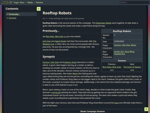Open John Doe link in Synopsis paragraph
This screenshot has height=113, width=150.
54,62
